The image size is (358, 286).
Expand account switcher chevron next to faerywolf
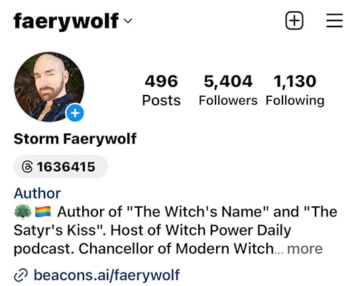(128, 21)
